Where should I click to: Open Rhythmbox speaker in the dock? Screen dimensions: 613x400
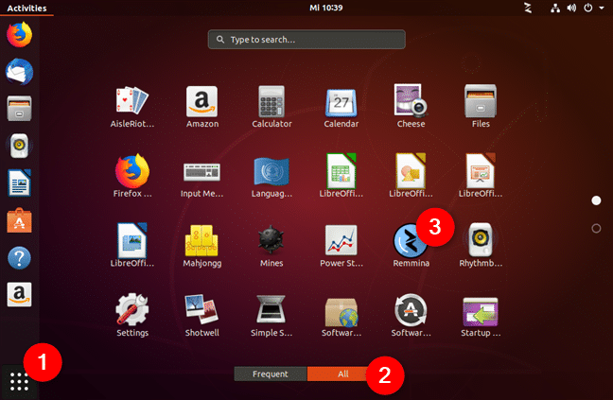pyautogui.click(x=19, y=146)
